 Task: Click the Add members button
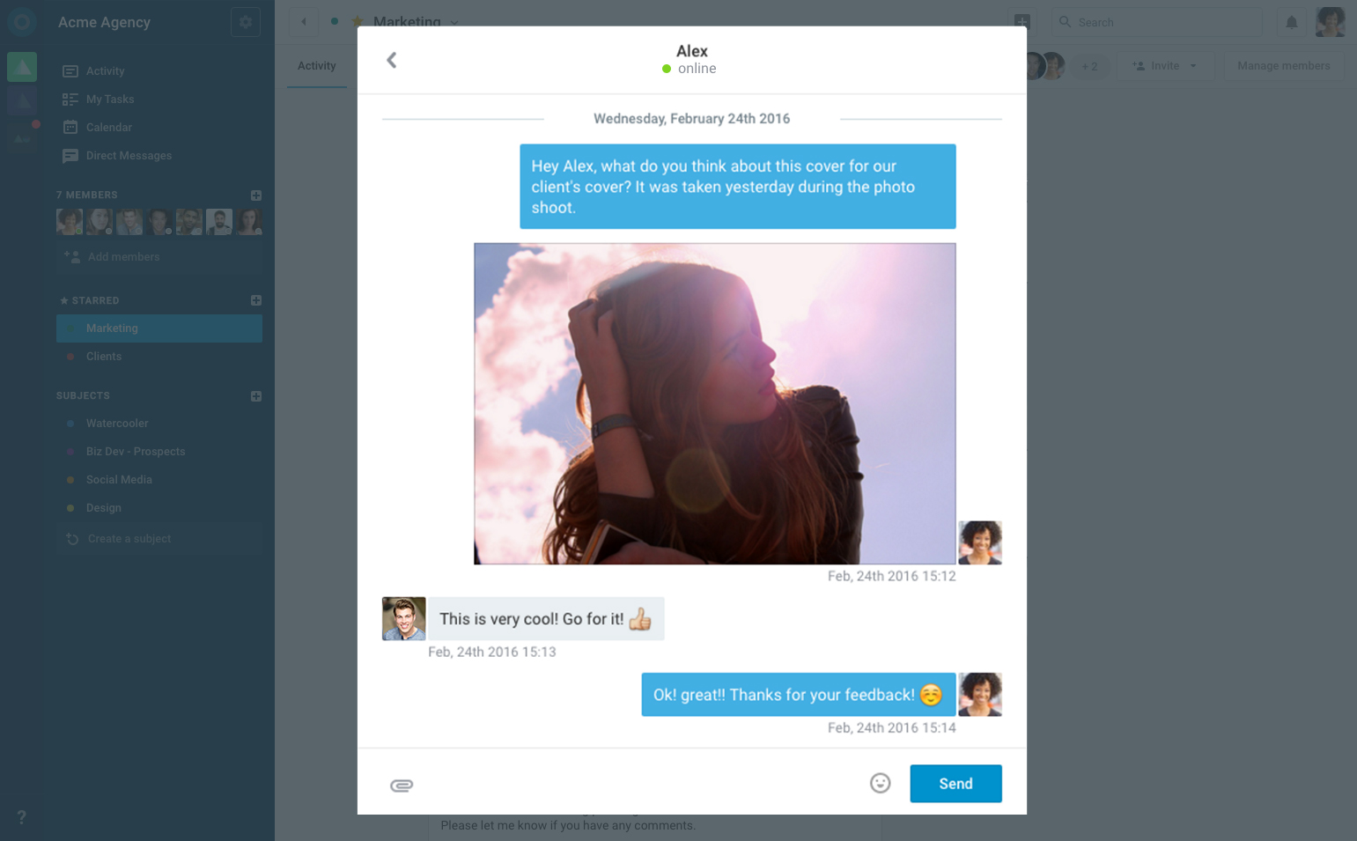[x=159, y=257]
